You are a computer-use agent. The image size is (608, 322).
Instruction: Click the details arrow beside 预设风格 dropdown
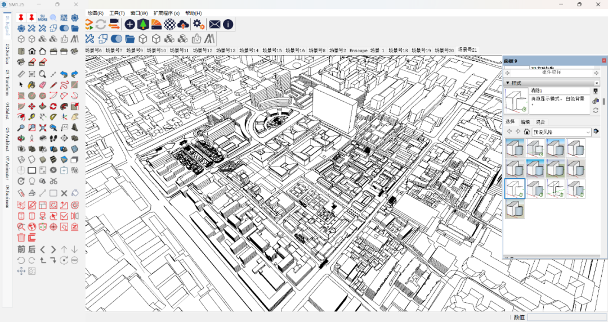coord(596,131)
